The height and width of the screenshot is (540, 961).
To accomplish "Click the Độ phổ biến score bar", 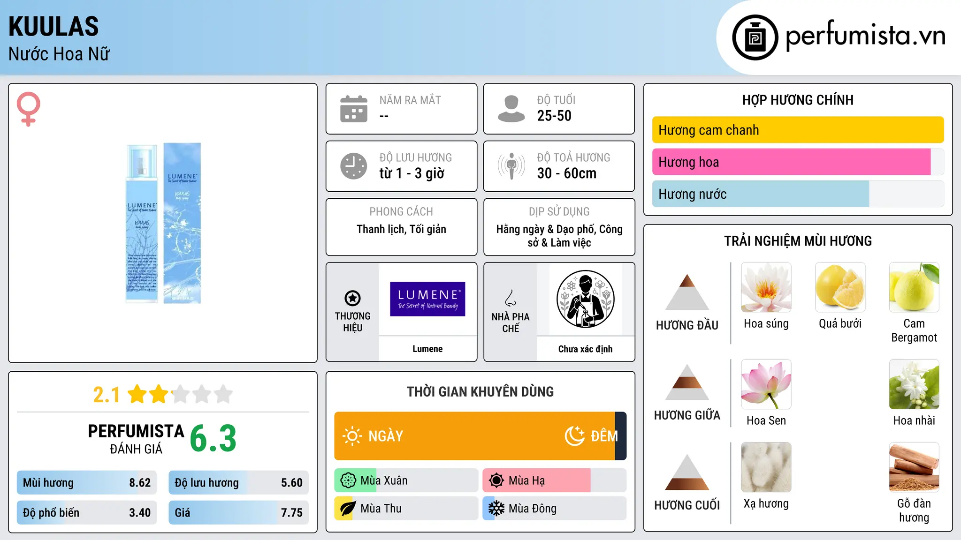I will [87, 512].
